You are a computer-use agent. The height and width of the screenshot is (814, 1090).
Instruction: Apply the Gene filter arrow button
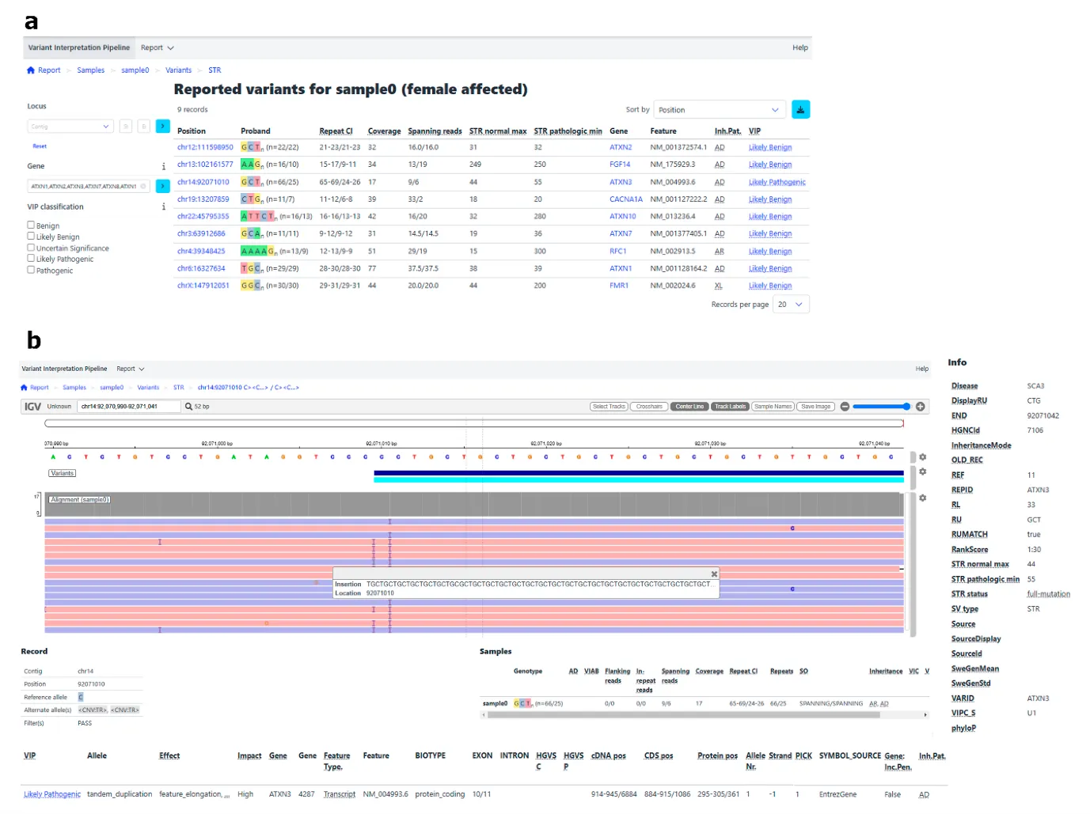pos(162,187)
